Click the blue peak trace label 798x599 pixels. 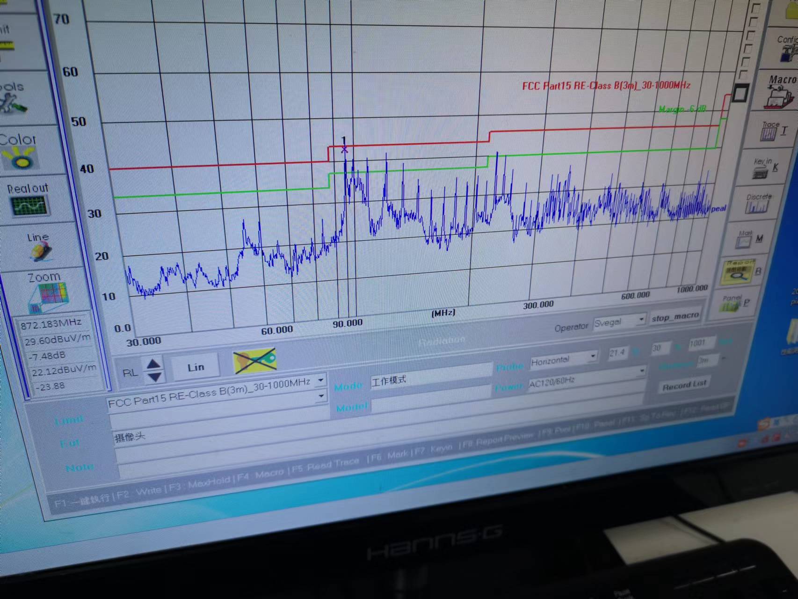(x=718, y=209)
